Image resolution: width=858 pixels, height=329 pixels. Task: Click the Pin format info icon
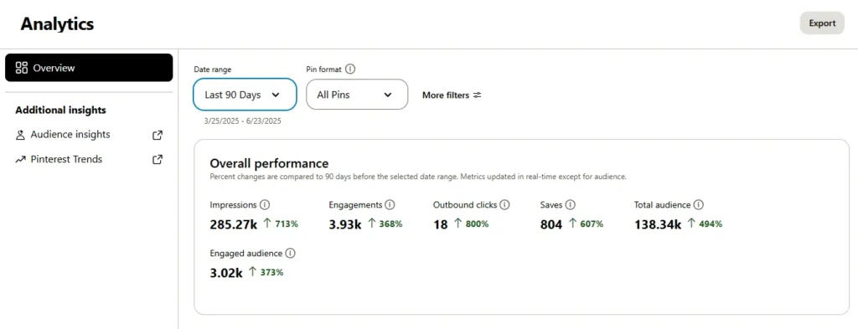tap(351, 69)
